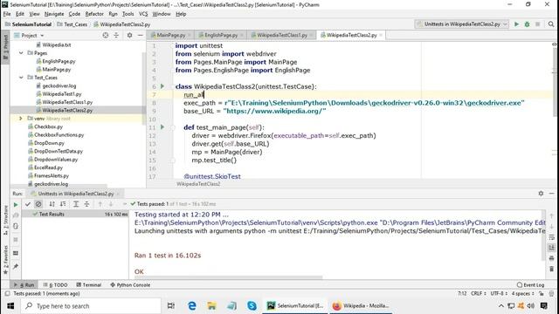This screenshot has height=314, width=559.
Task: Open Event Log in status bar
Action: click(530, 285)
